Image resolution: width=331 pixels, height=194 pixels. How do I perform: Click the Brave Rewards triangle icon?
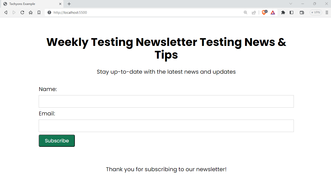(273, 12)
